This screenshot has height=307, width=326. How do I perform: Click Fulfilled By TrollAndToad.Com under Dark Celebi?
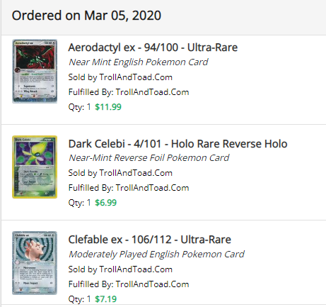point(129,188)
